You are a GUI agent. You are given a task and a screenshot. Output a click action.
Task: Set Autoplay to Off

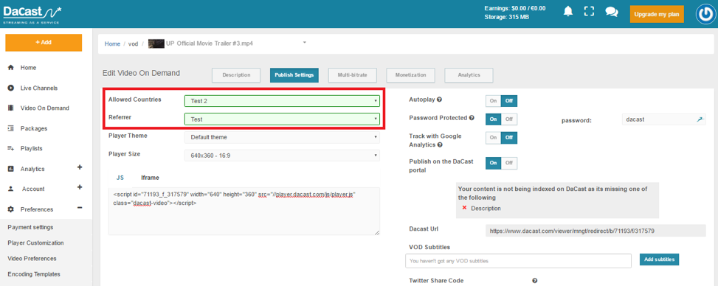tap(509, 101)
